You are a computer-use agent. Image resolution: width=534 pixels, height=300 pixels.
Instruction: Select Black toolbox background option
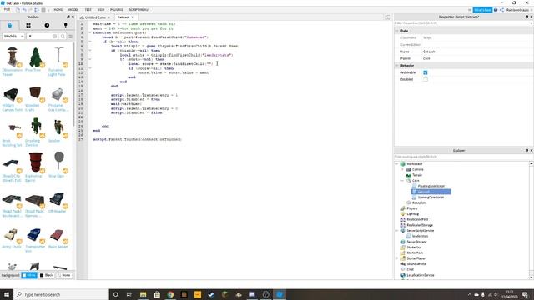pyautogui.click(x=47, y=275)
